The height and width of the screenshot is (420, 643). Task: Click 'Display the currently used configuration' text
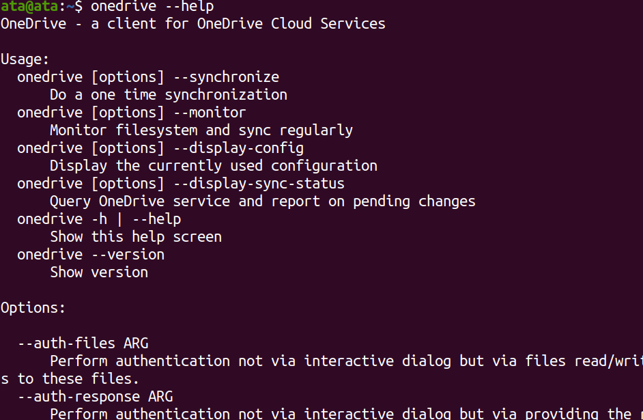tap(214, 166)
